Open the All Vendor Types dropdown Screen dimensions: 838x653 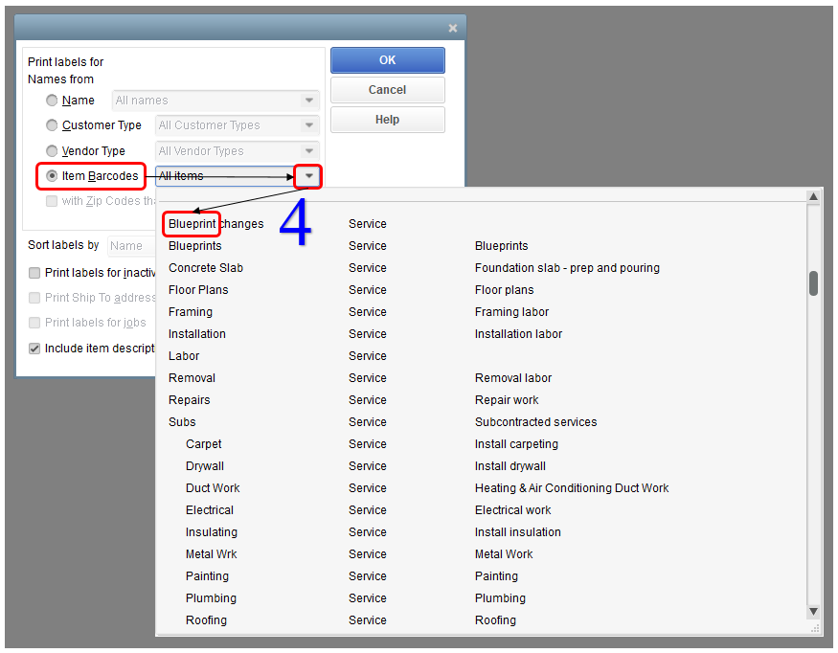[308, 150]
